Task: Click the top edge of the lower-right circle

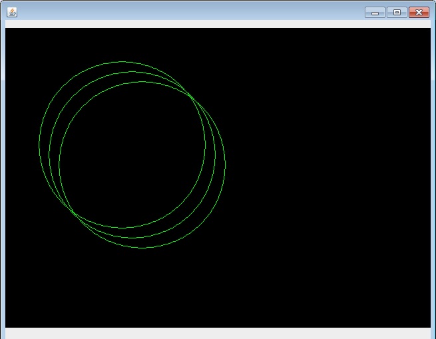Action: point(142,82)
